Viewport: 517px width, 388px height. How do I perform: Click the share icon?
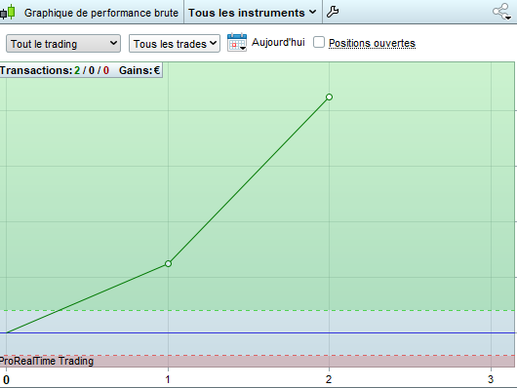point(501,12)
